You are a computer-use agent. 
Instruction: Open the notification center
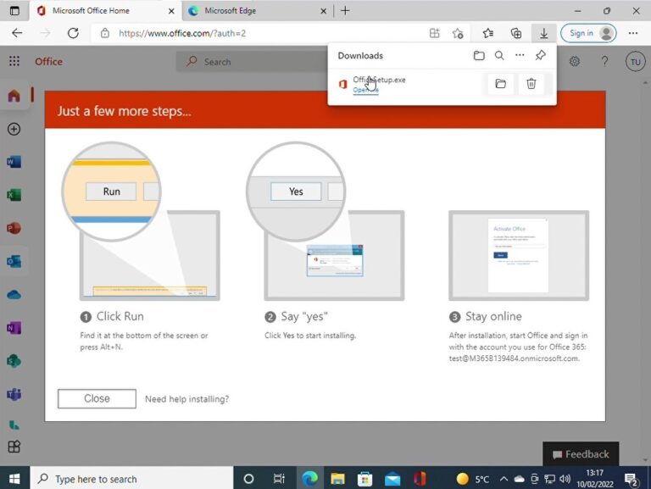632,480
